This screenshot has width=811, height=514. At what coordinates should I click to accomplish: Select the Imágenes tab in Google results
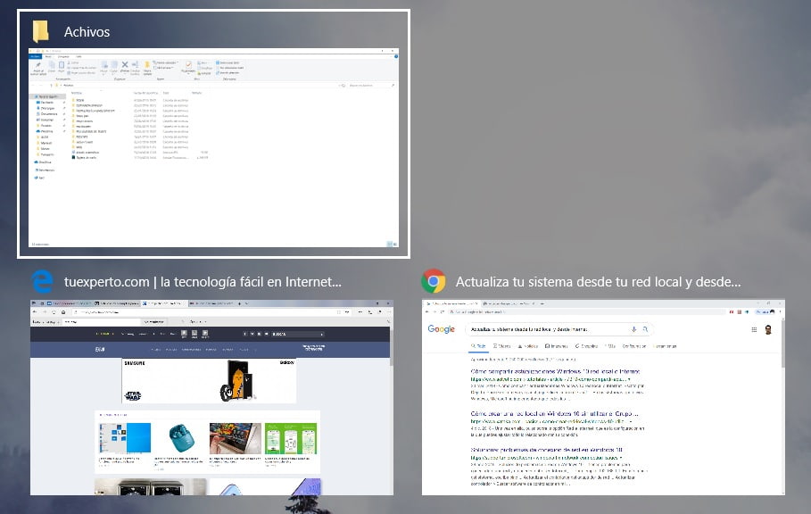point(556,346)
